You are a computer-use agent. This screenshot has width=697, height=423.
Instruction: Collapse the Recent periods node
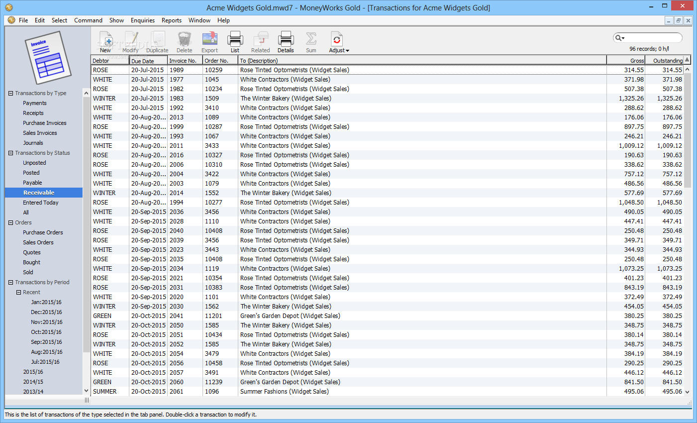pyautogui.click(x=18, y=292)
